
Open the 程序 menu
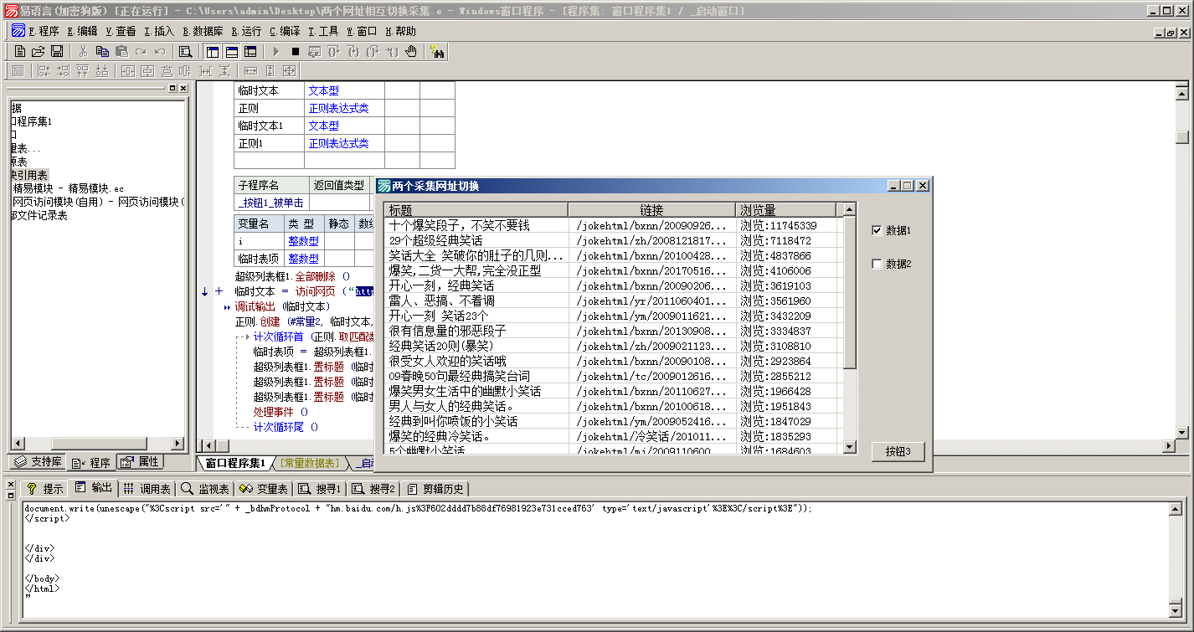coord(44,31)
